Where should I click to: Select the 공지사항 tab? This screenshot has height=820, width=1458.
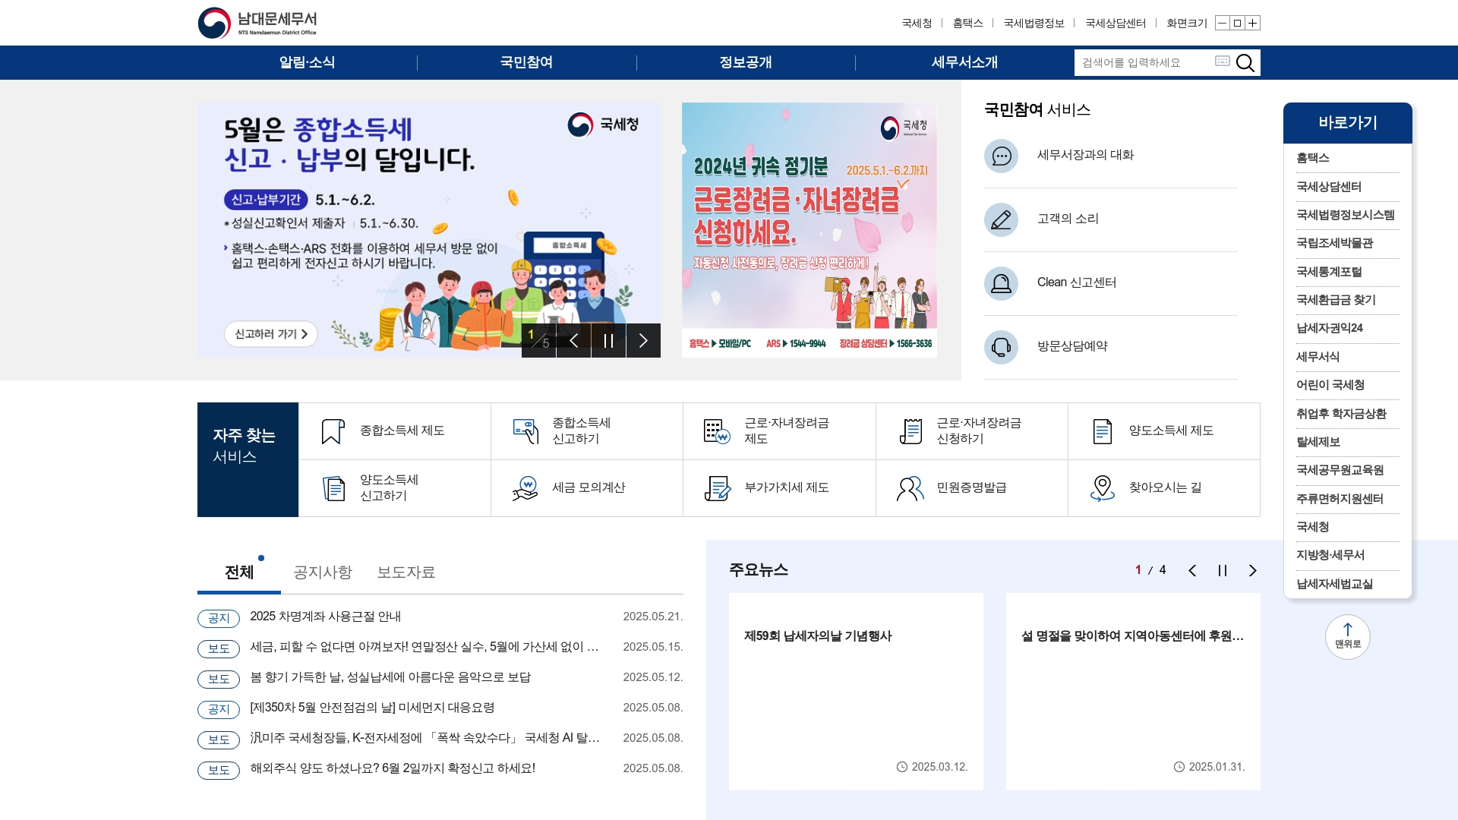[323, 572]
